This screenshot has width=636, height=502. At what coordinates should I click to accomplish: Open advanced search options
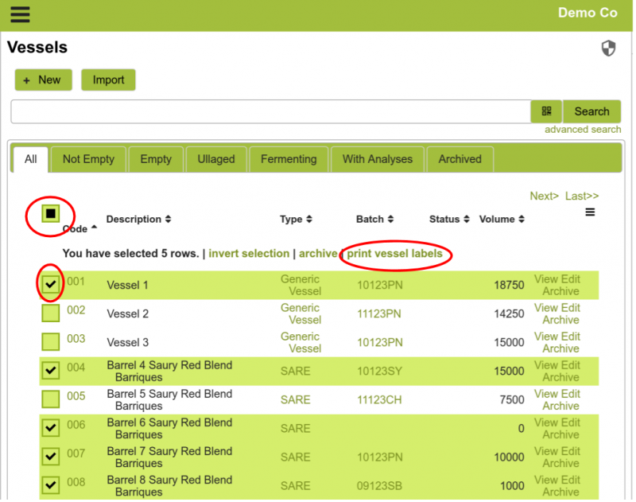583,129
